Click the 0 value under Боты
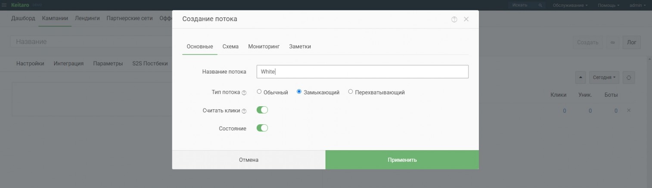 [x=616, y=111]
